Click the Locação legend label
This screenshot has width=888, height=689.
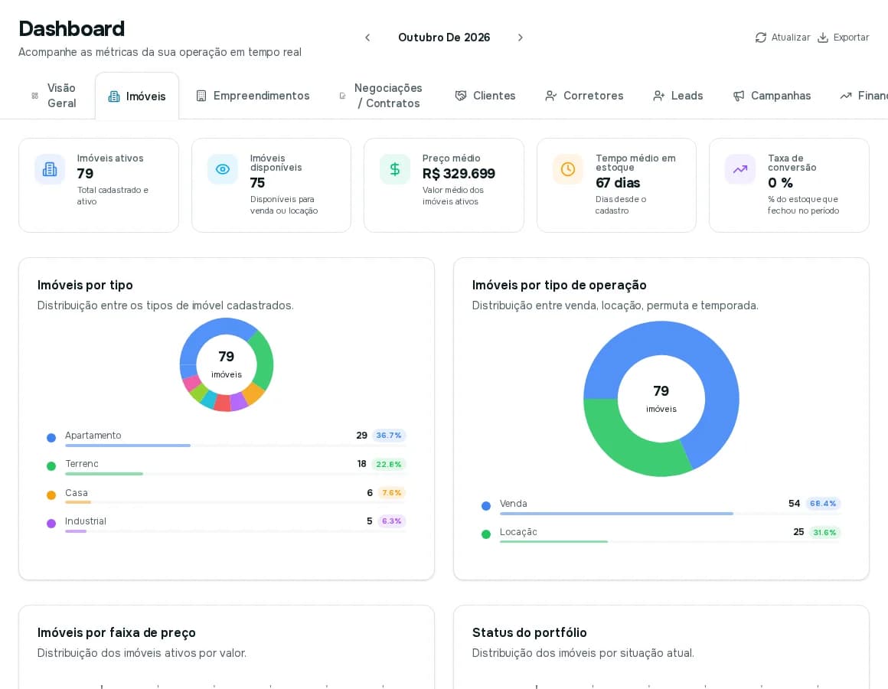point(518,531)
